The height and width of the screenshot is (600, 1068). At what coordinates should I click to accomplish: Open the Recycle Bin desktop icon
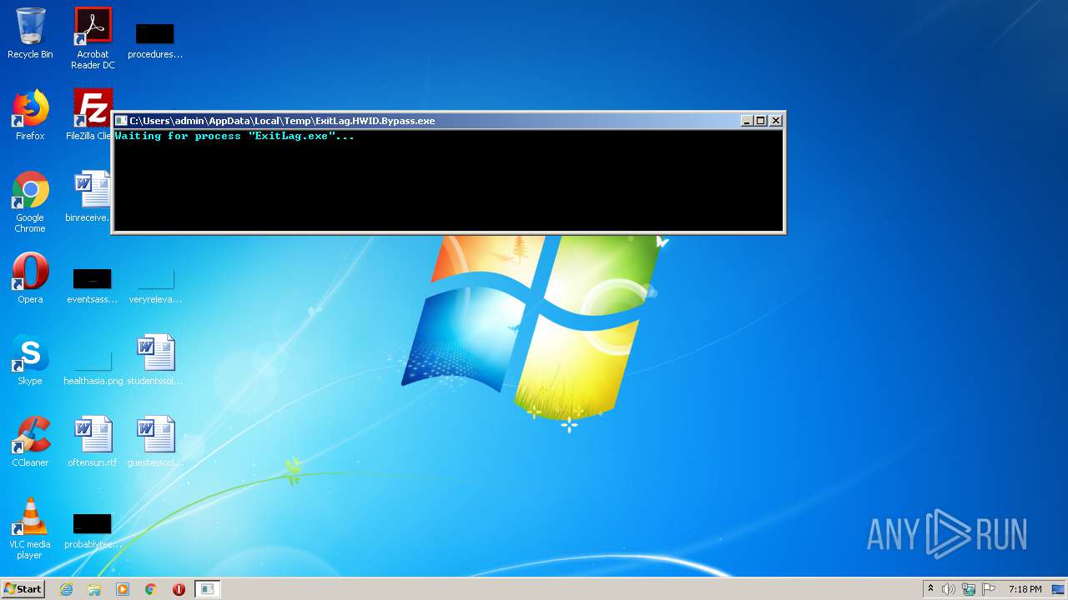(x=30, y=33)
